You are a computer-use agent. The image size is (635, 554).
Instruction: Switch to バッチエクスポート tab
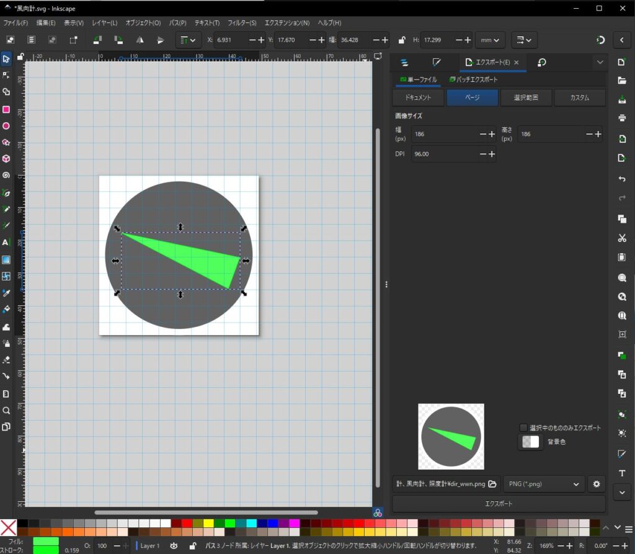(473, 79)
